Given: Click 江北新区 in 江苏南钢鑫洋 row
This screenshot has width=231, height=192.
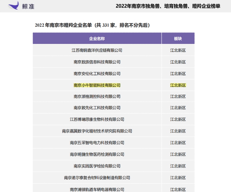Looking at the screenshot, I should (178, 50).
